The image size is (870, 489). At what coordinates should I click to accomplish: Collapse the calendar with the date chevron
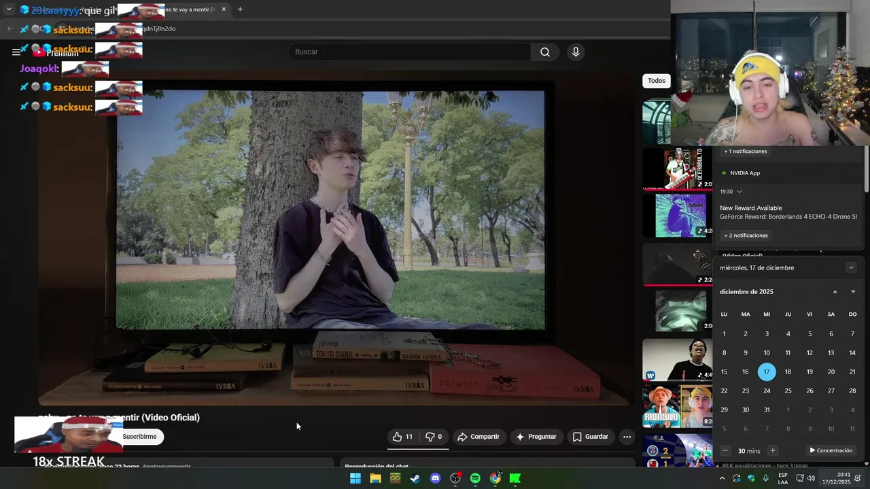851,268
